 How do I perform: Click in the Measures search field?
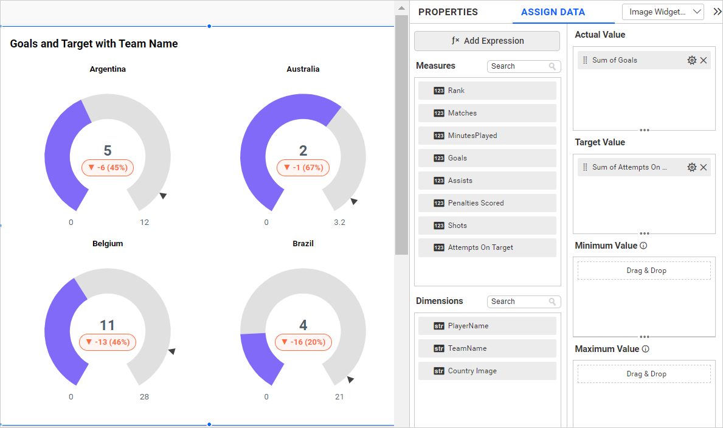click(517, 66)
